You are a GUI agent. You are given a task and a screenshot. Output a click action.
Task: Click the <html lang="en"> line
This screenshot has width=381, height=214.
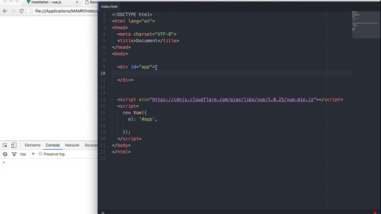133,21
